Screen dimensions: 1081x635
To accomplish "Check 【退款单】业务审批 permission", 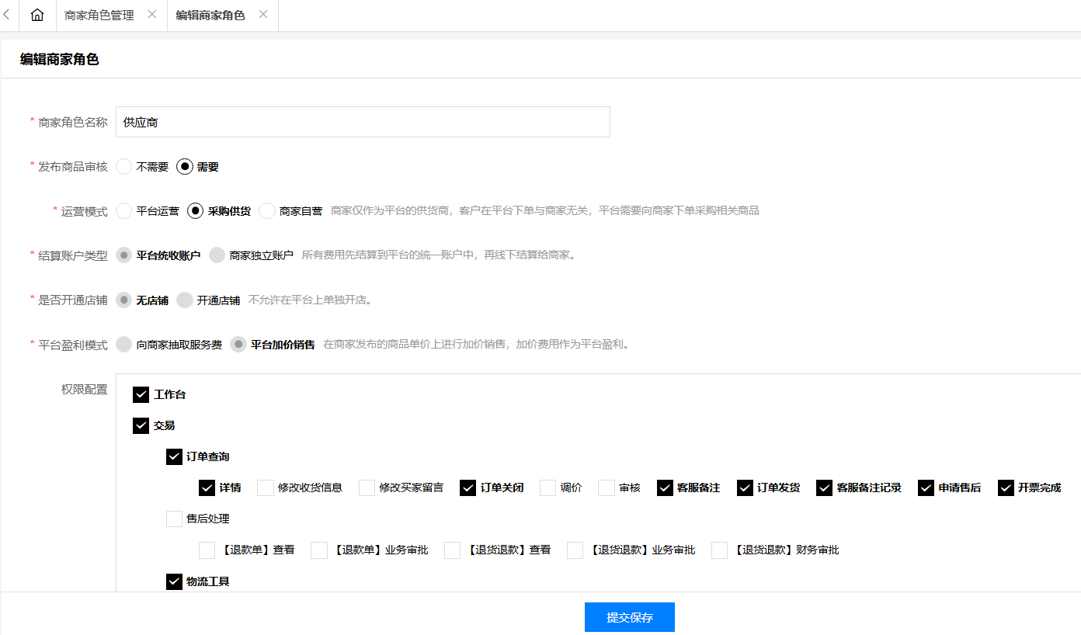I will pyautogui.click(x=318, y=550).
